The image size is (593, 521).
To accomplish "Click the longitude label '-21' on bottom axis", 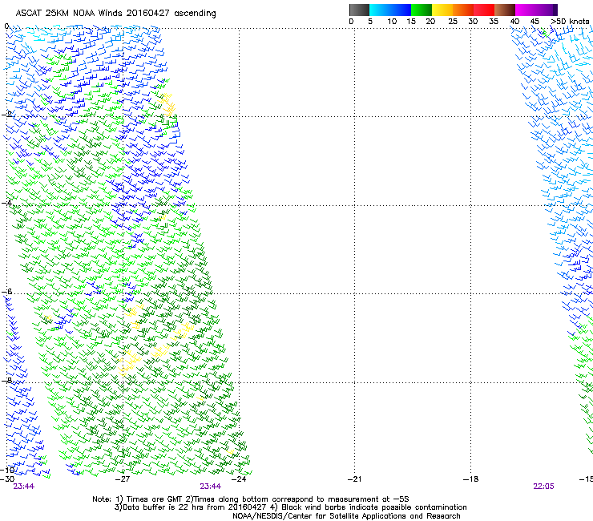I will (355, 479).
